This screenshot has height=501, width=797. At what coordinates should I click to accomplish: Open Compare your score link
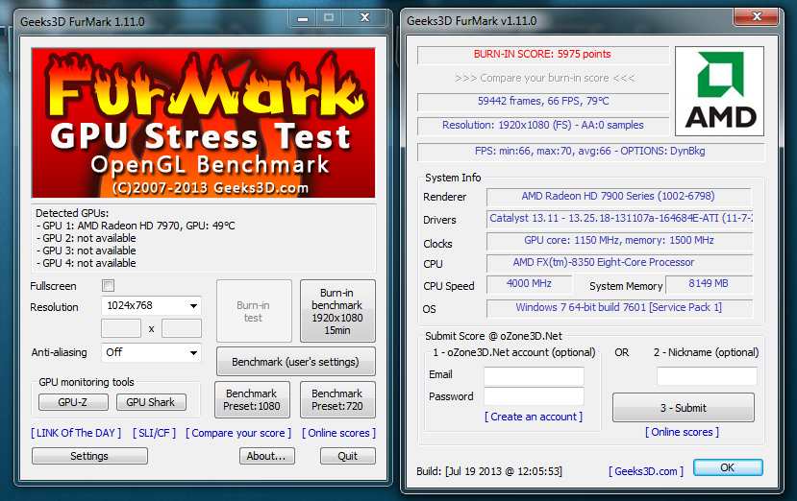click(x=237, y=433)
